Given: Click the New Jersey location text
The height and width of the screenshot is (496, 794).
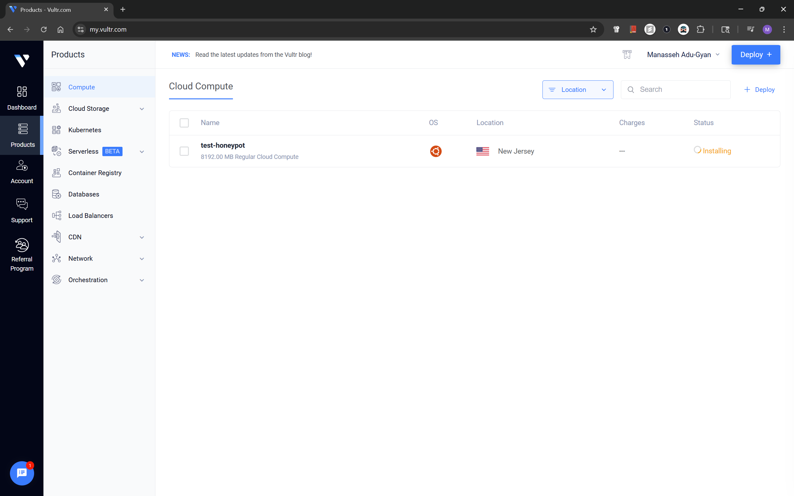Looking at the screenshot, I should [516, 151].
